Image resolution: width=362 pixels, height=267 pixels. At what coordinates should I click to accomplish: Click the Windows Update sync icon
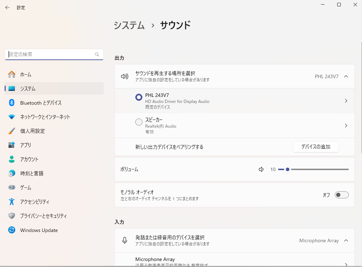12,230
